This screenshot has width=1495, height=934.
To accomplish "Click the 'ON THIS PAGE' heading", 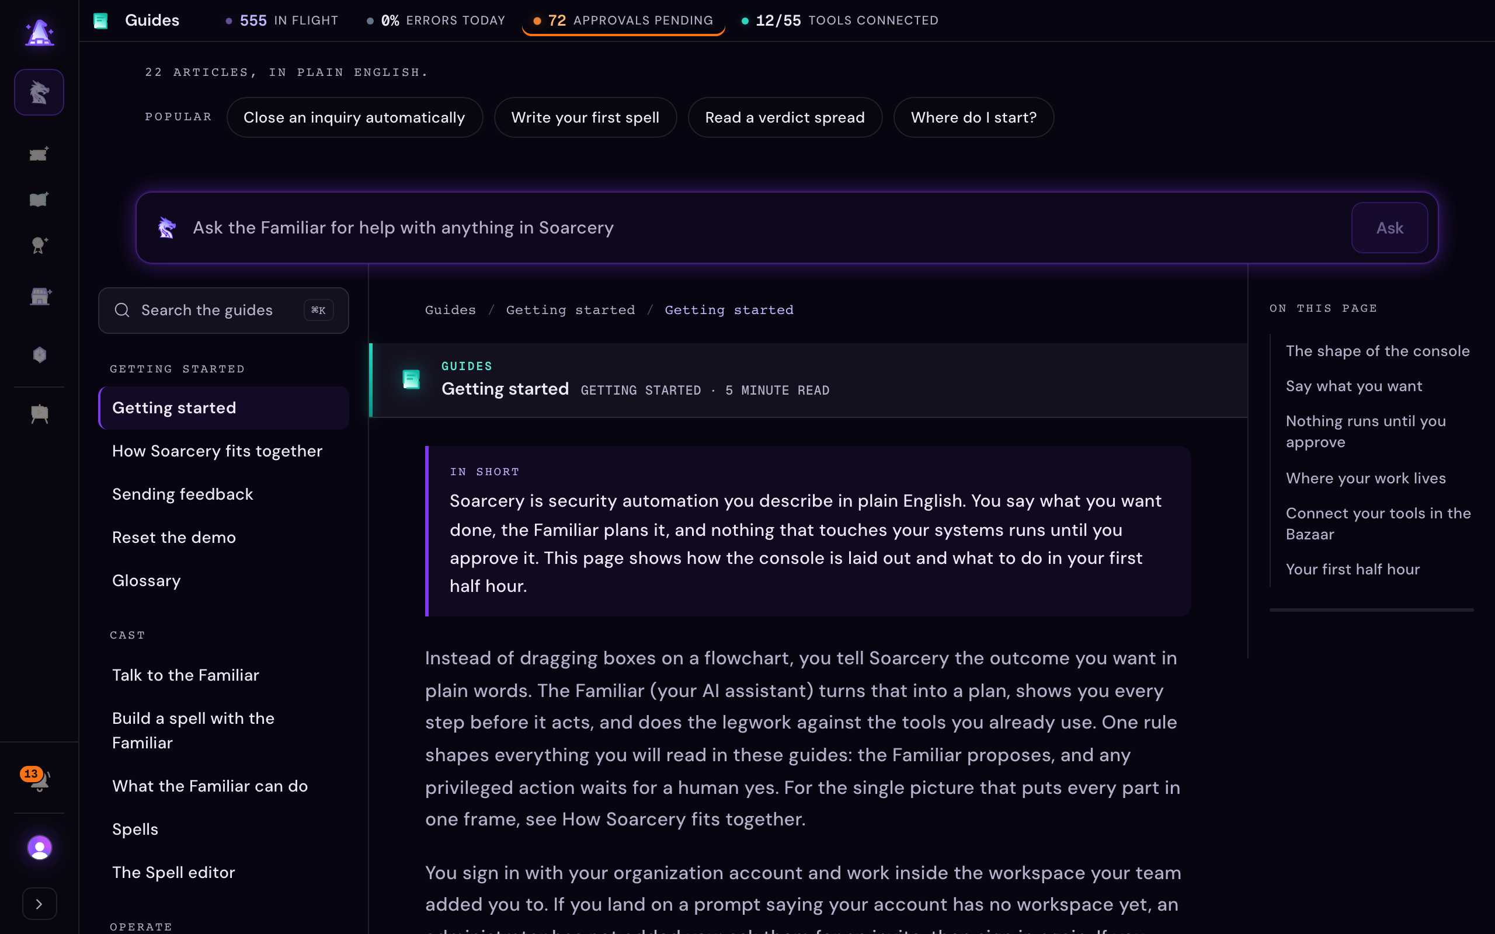I will pyautogui.click(x=1323, y=308).
